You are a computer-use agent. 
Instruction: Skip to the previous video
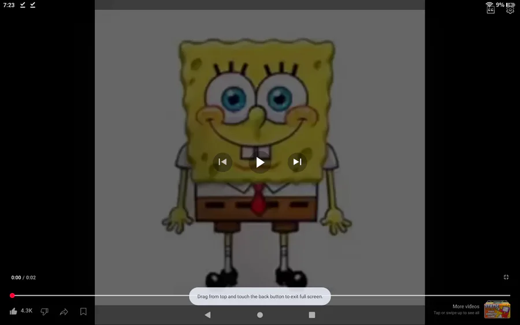tap(222, 162)
